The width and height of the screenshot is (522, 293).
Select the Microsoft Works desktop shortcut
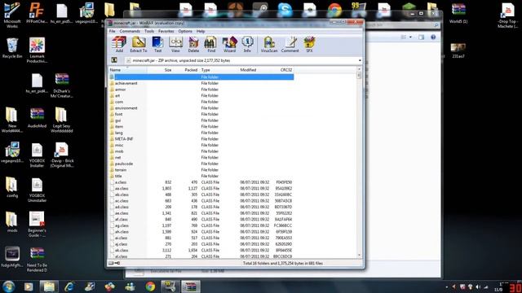12,15
